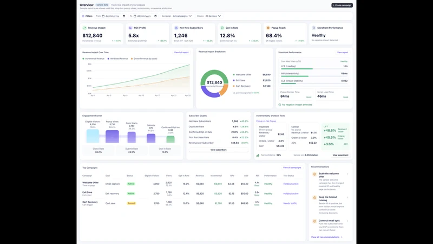Open the All devices dropdown
433x244 pixels.
click(213, 16)
